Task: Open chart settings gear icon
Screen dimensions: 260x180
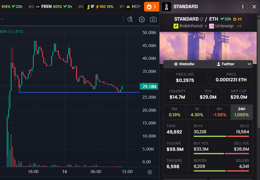Action: 141,19
